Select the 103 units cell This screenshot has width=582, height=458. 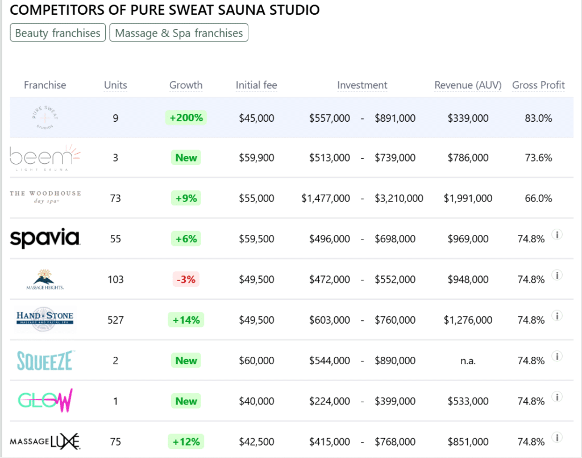[115, 279]
